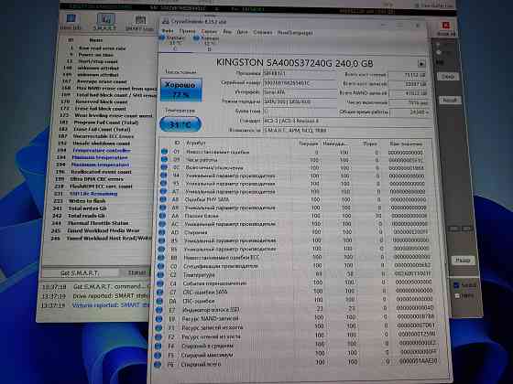Image resolution: width=513 pixels, height=384 pixels.
Task: Toggle Hints checkbox in Victoria
Action: coord(457,295)
